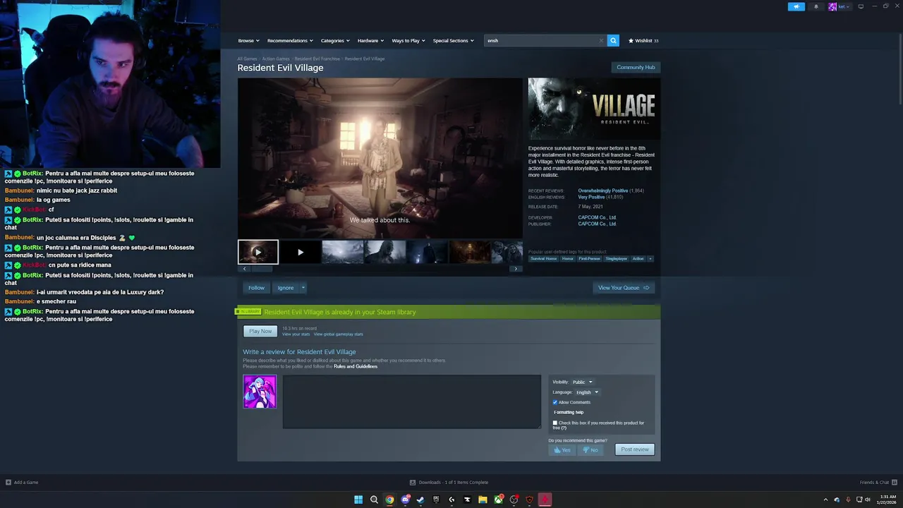Open the Rules and Guidelines link
Screen dimensions: 903x508
356,366
